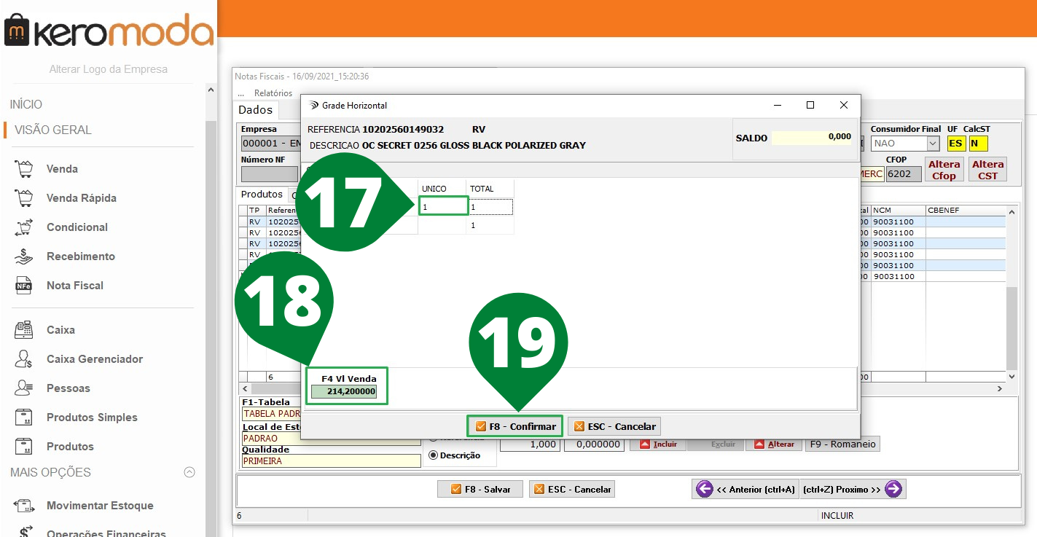The image size is (1037, 537).
Task: Confirm with the F8 - Confirmar button
Action: coord(514,426)
